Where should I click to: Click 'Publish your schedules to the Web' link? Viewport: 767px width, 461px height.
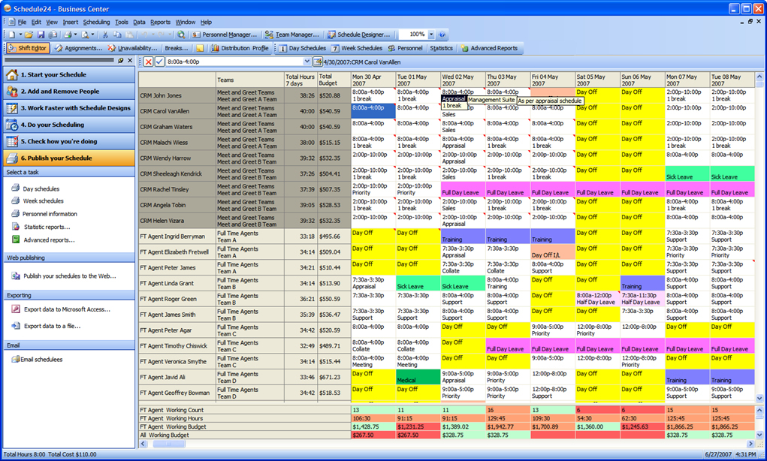pyautogui.click(x=69, y=276)
